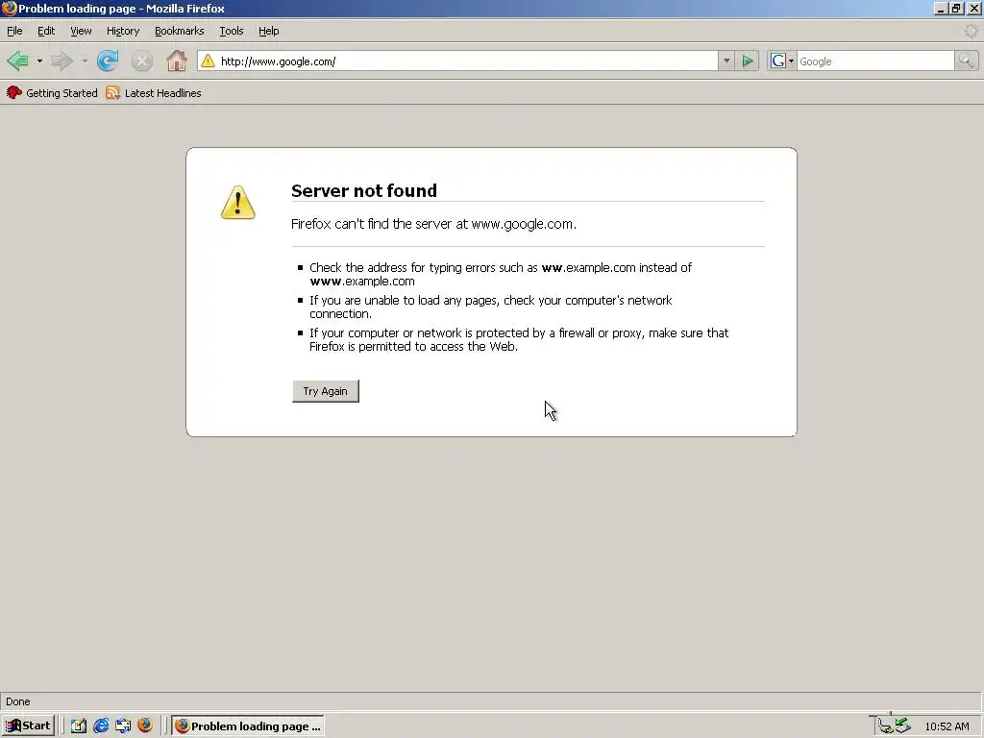Minimize the Firefox window

(x=940, y=8)
